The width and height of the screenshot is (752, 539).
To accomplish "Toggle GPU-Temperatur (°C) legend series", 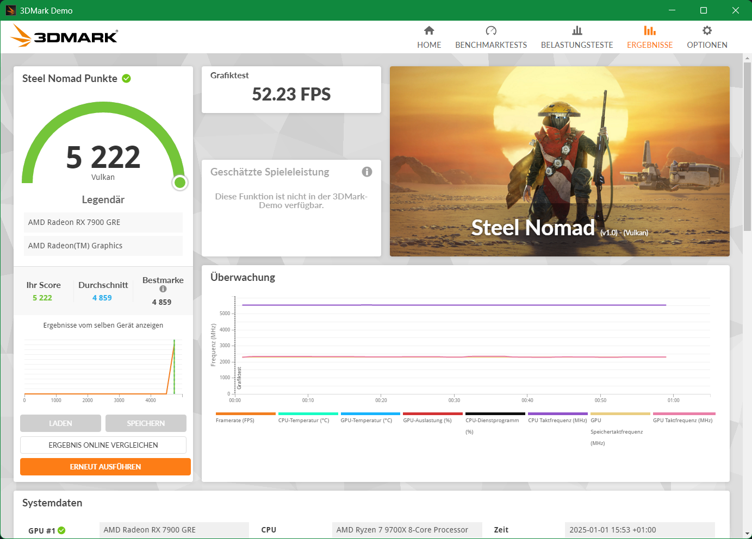I will [x=370, y=418].
